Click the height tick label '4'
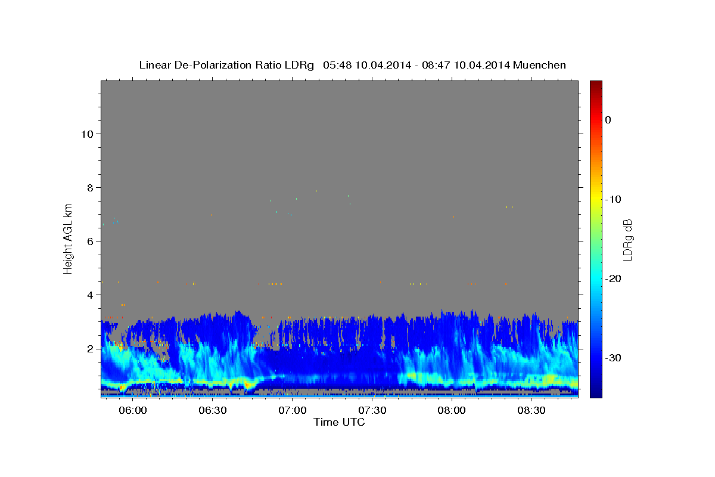Viewport: 715px width, 477px height. coord(90,295)
